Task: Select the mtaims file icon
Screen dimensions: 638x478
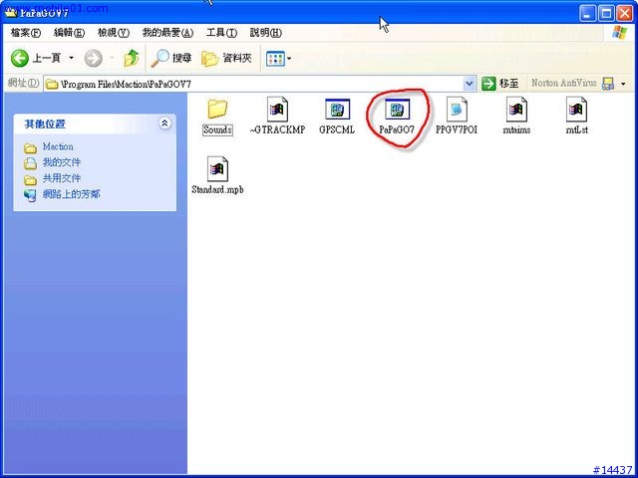Action: [516, 110]
